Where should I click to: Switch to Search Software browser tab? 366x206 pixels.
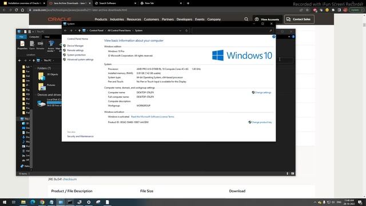tap(116, 3)
